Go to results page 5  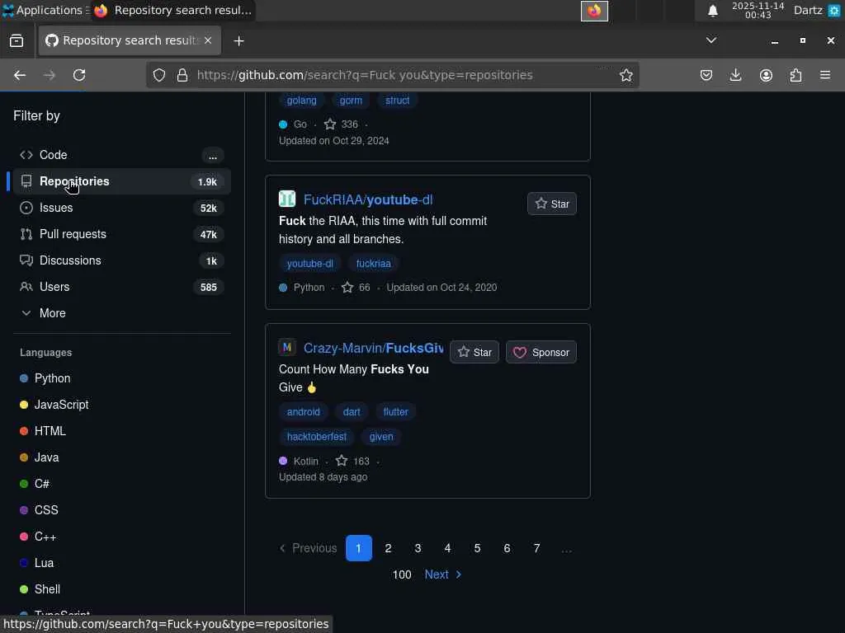[477, 548]
